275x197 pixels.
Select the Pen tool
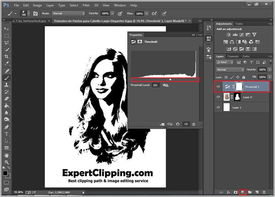tap(6, 127)
